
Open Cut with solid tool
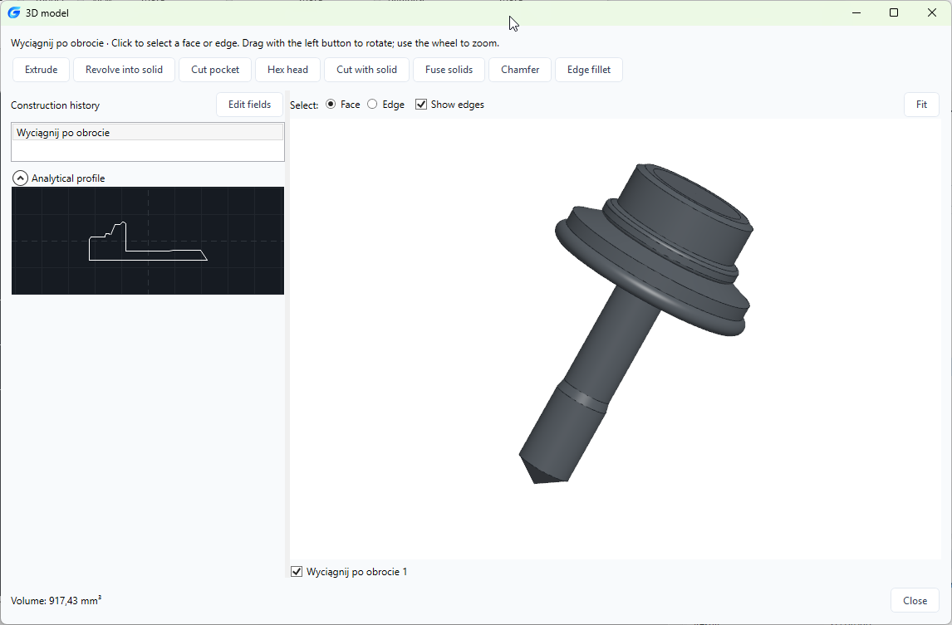coord(366,70)
